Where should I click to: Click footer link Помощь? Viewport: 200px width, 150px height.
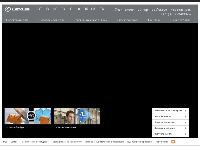(89, 142)
